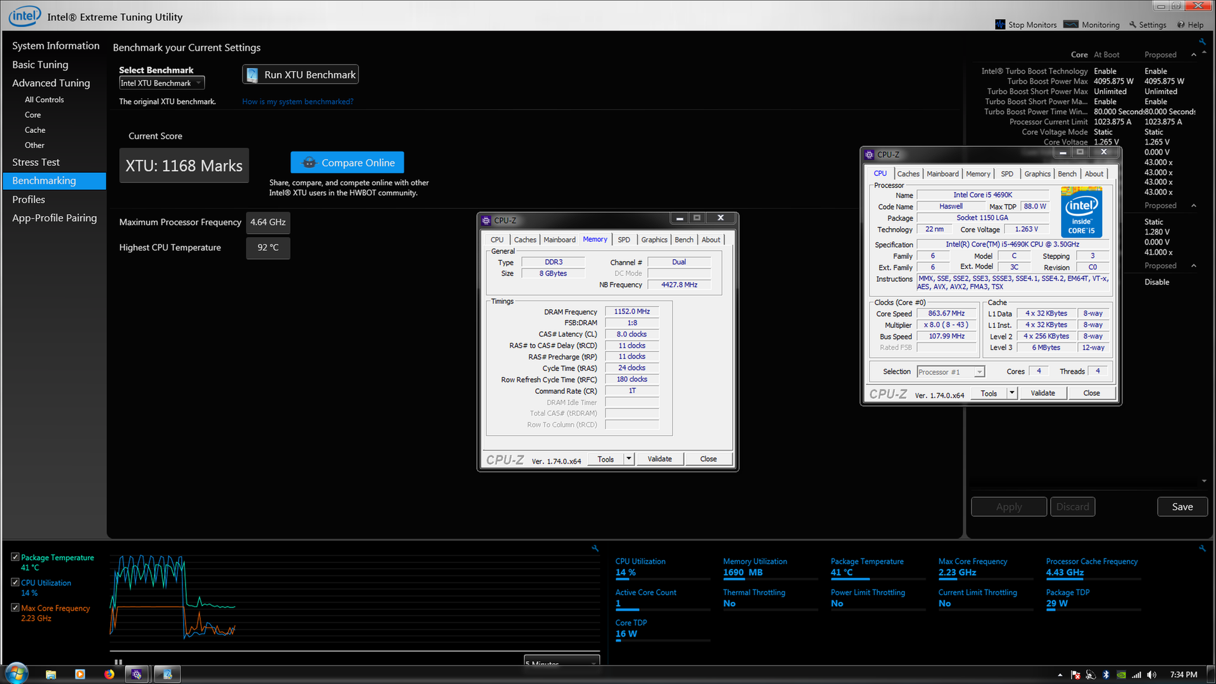Select App-Profile Pairing in sidebar
Viewport: 1216px width, 684px height.
click(x=54, y=218)
